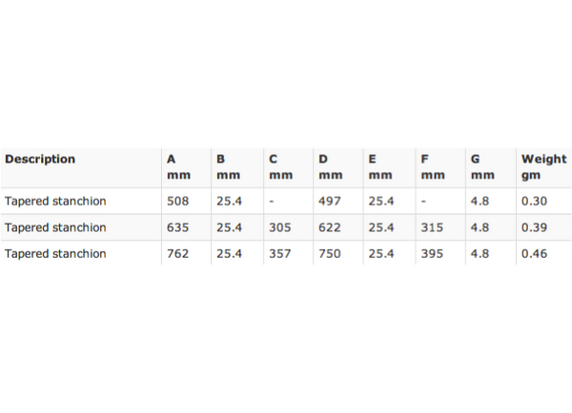This screenshot has width=572, height=413.
Task: Select the 395 value in column F
Action: click(x=432, y=254)
